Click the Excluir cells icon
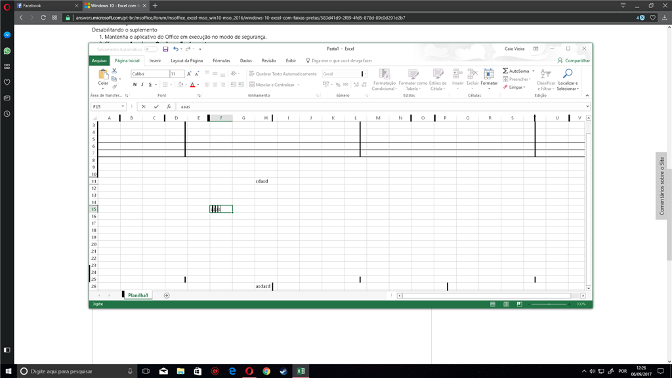This screenshot has width=672, height=378. coord(472,73)
